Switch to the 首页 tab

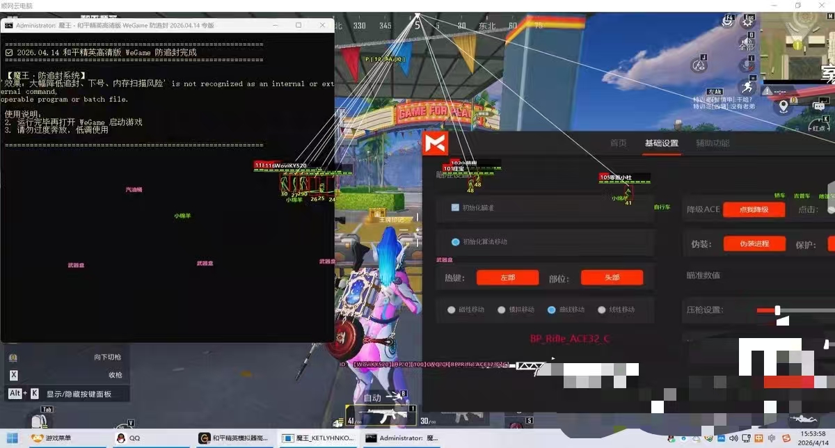[x=618, y=143]
